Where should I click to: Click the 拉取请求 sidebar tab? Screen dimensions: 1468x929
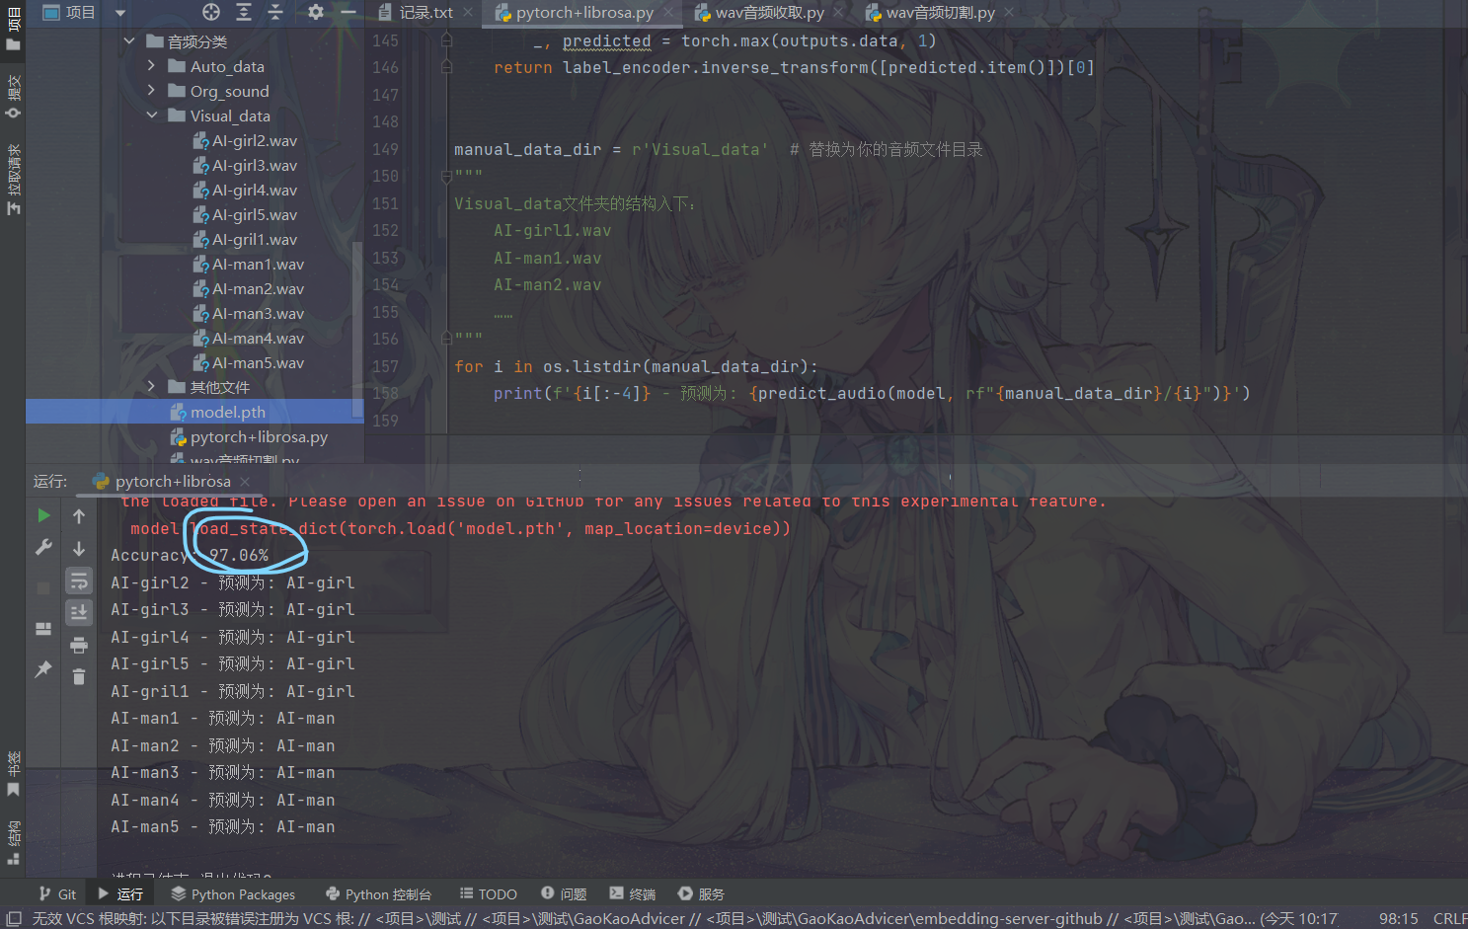(x=13, y=180)
